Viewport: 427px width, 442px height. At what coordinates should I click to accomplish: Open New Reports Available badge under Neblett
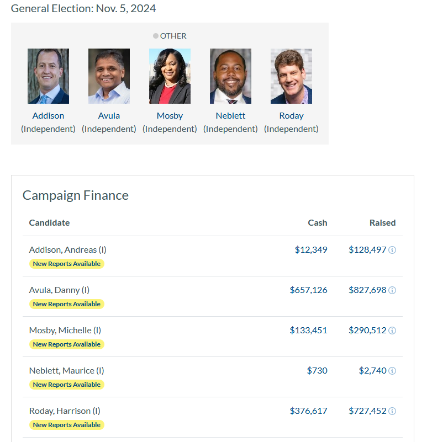(x=66, y=385)
